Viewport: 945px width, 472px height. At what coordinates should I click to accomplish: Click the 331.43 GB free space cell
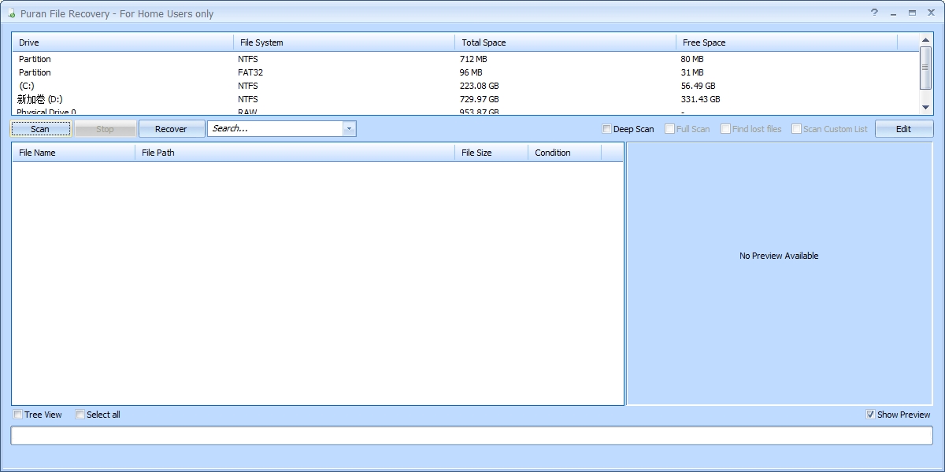click(700, 99)
